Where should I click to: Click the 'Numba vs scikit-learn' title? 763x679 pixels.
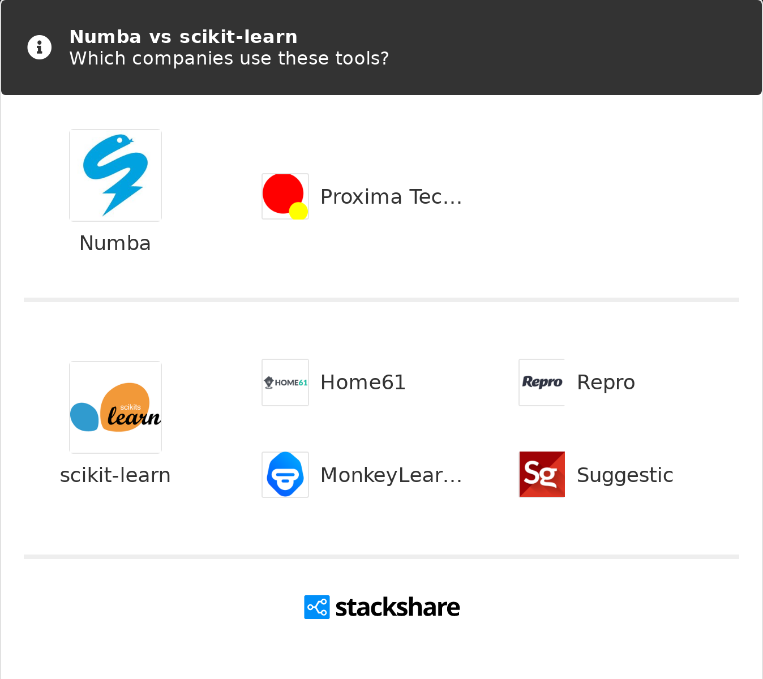(x=183, y=37)
